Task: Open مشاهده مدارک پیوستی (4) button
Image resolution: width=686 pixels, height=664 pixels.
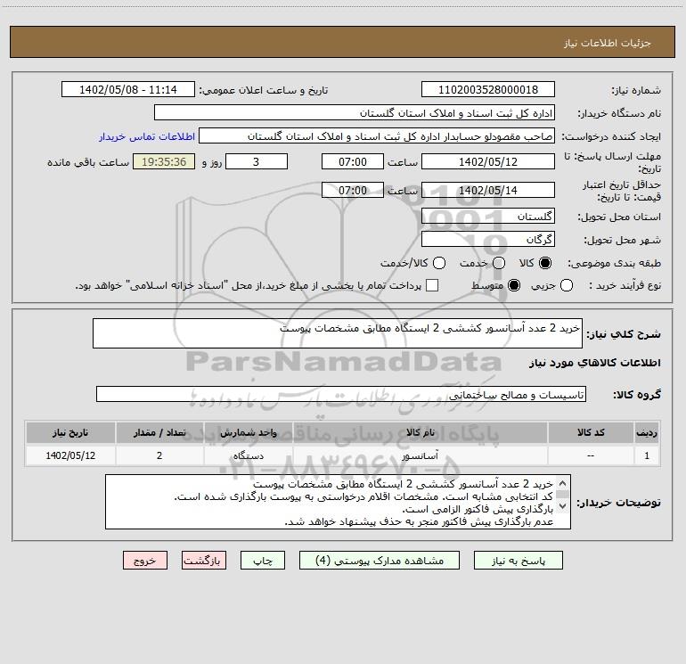Action: (x=380, y=561)
